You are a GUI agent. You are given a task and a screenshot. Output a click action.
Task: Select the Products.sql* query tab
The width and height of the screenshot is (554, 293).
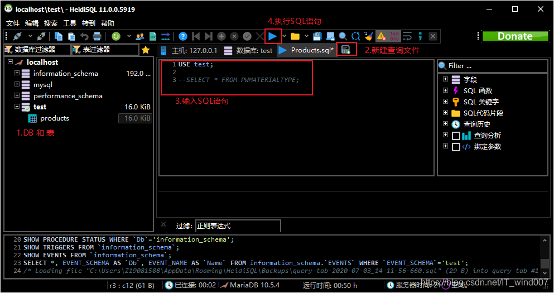(x=306, y=50)
